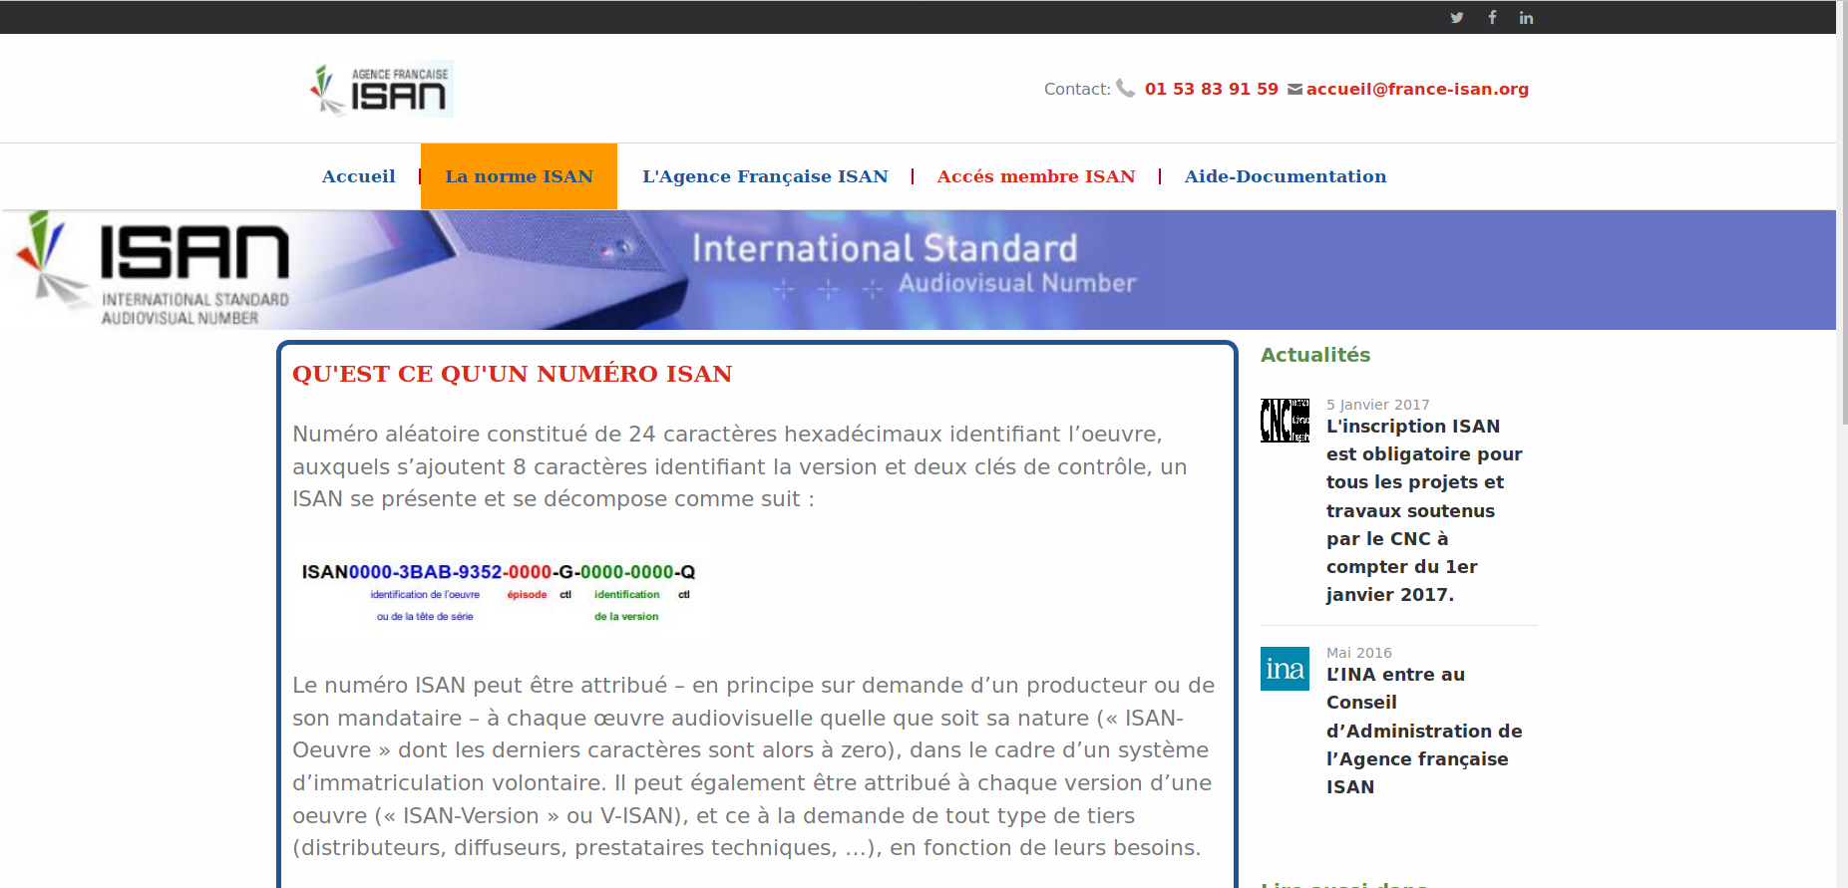Open L'Agence Française ISAN menu
1848x888 pixels.
pos(765,176)
